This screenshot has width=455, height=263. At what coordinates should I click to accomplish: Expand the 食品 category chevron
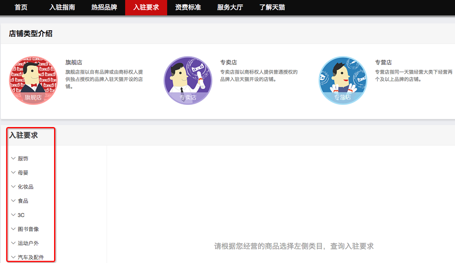(13, 200)
